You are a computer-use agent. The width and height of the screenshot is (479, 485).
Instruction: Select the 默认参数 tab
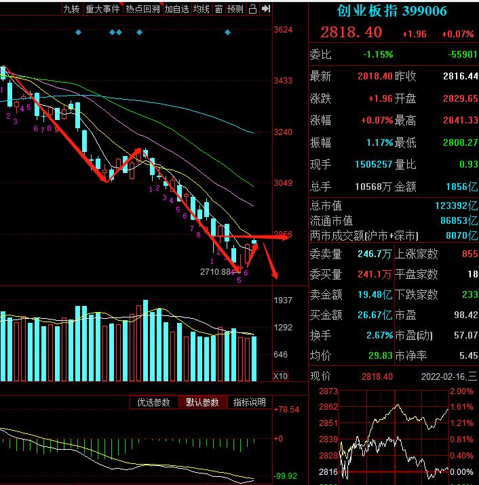coord(203,402)
